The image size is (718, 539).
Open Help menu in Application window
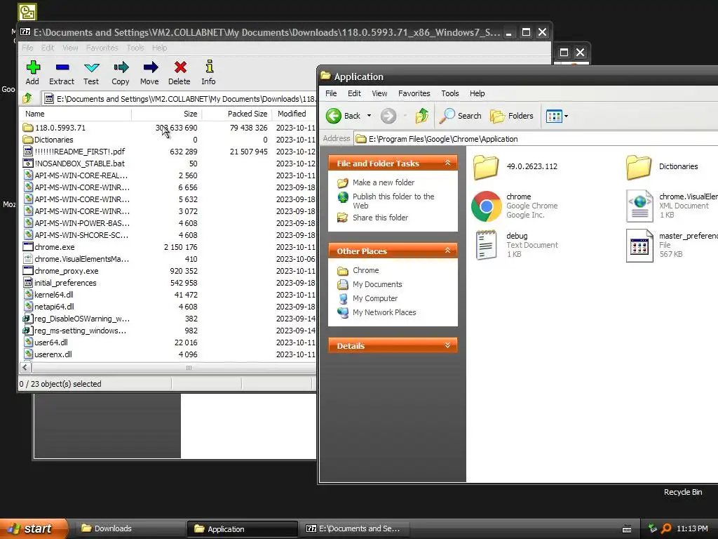tap(477, 93)
